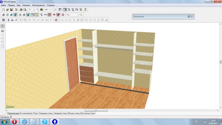Toggle the light bulb lighting effect
This screenshot has width=222, height=125.
(x=37, y=15)
